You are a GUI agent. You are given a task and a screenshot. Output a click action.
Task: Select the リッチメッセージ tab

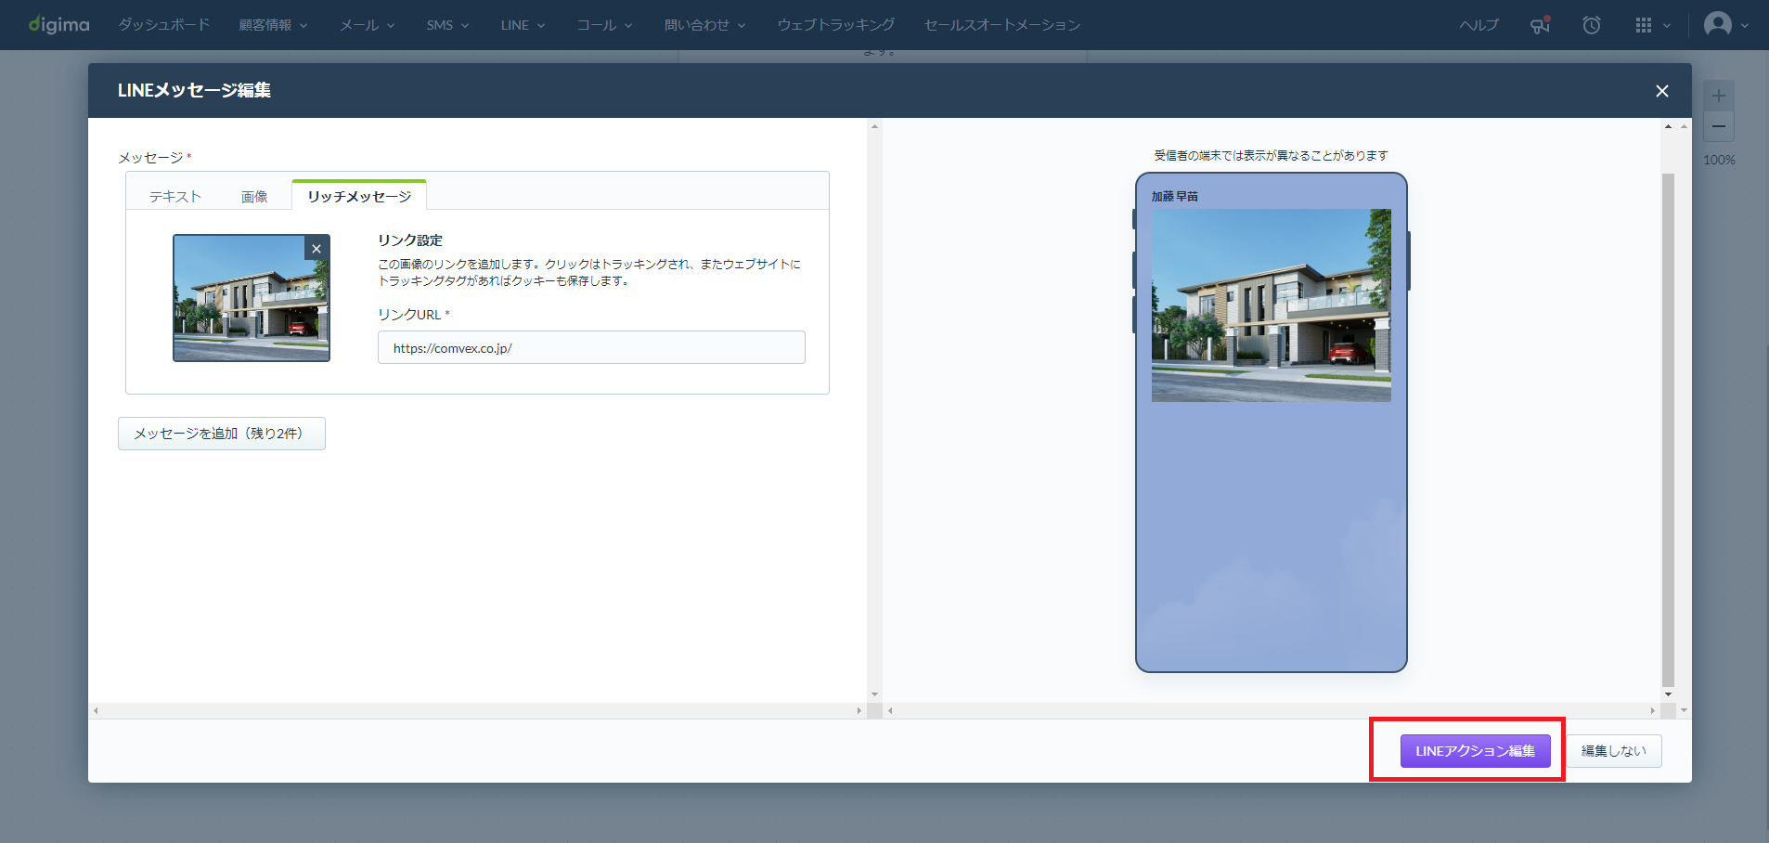359,196
